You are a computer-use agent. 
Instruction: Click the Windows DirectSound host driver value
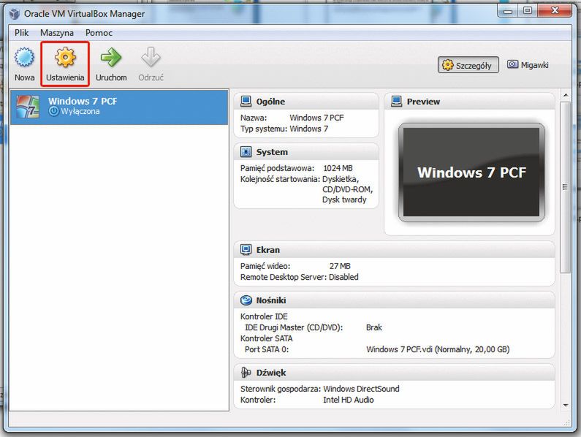(361, 389)
